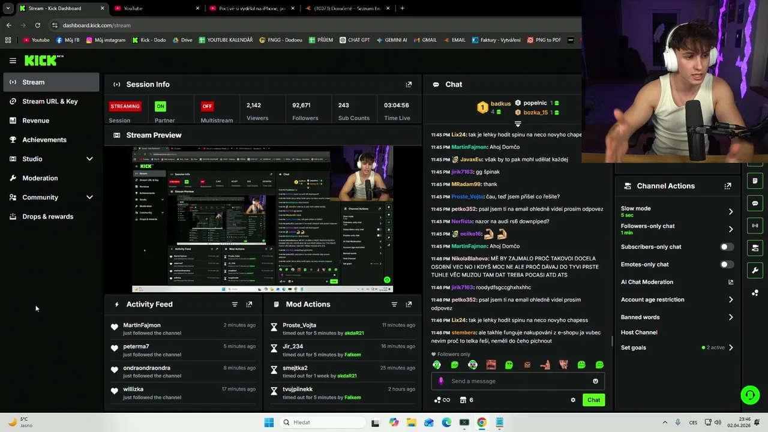Open the CHAT GPT bookmark
The width and height of the screenshot is (768, 432).
355,40
